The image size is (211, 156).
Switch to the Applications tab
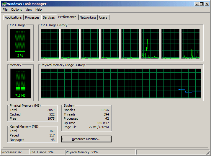(13, 17)
